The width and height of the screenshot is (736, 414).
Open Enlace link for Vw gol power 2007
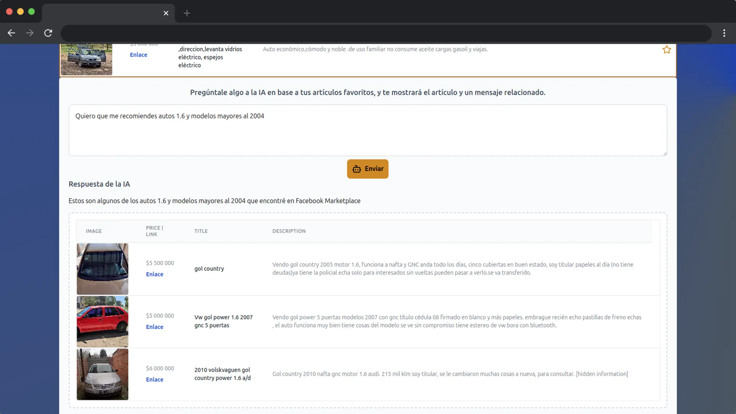pos(154,327)
